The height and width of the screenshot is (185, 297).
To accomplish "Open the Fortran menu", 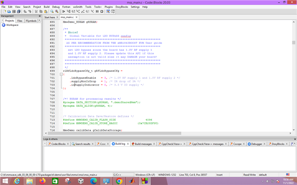I will point(66,7).
